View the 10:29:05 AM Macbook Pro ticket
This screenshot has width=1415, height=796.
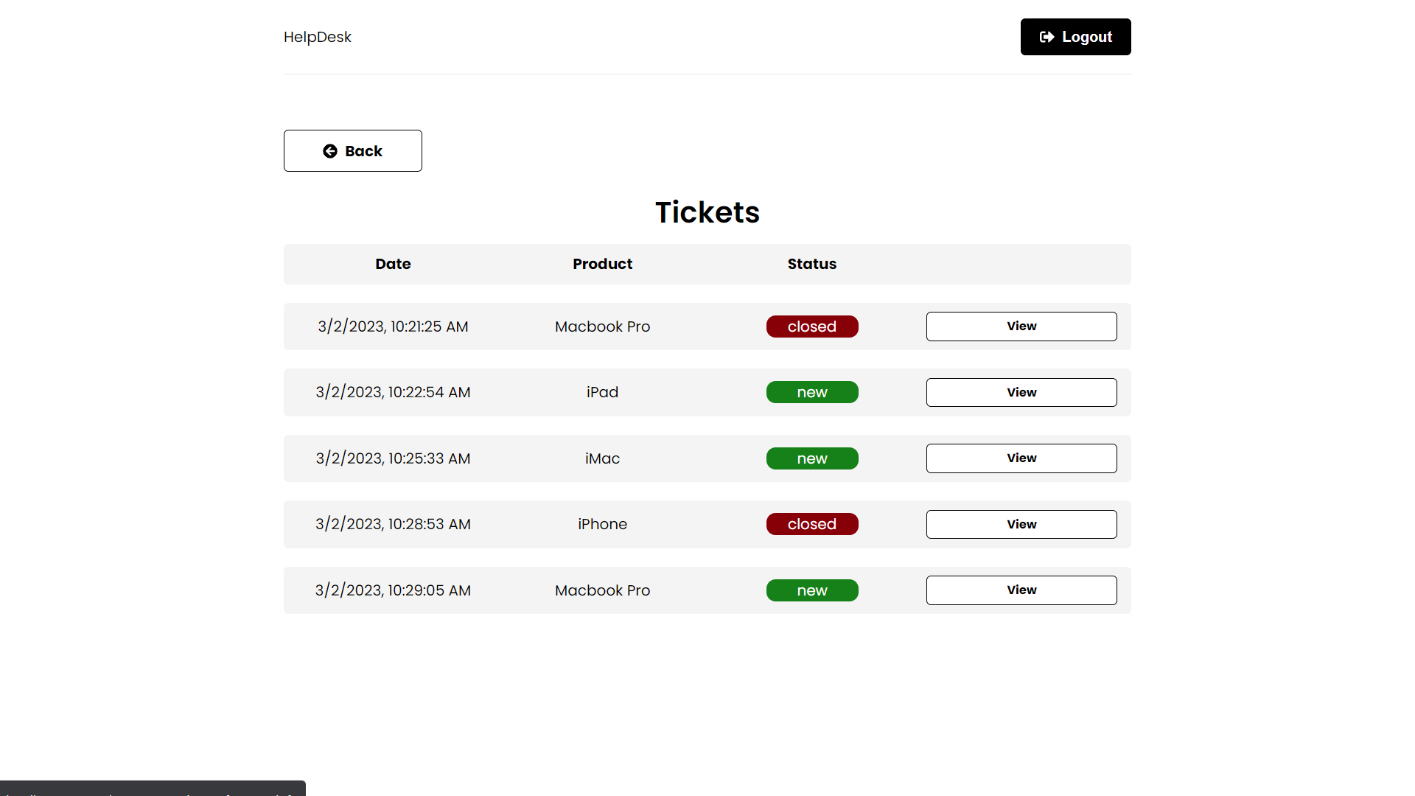[x=1021, y=590]
